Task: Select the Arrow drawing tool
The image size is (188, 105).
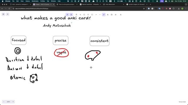Action: point(96,15)
